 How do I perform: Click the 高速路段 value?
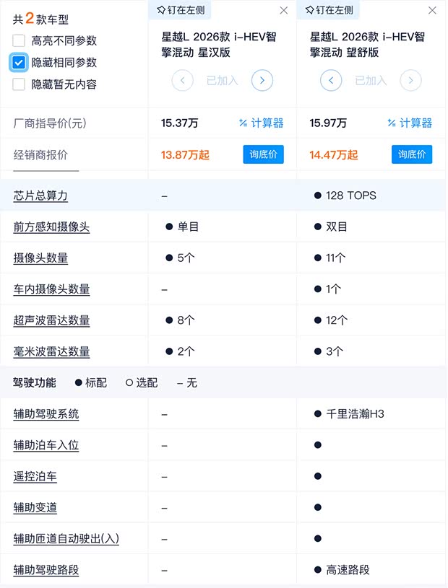tap(348, 570)
